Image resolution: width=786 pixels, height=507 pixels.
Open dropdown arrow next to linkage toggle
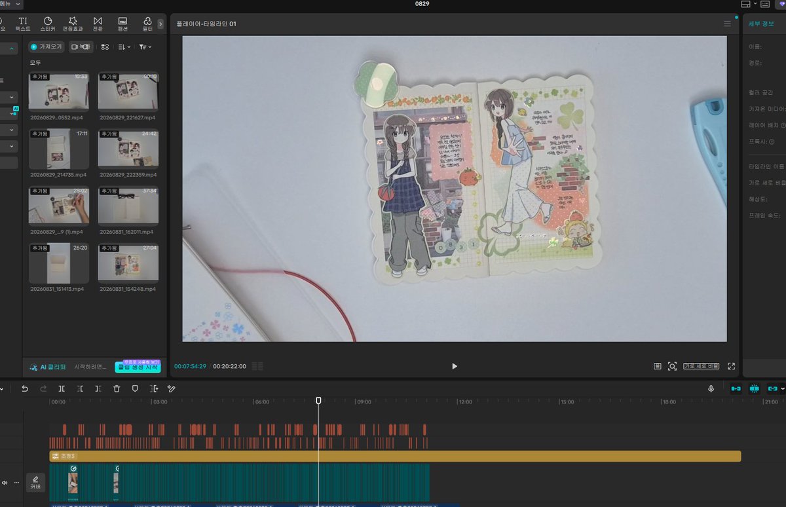click(x=783, y=388)
